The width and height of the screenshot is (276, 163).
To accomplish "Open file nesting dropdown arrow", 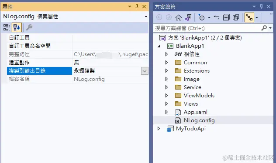I will tap(257, 17).
